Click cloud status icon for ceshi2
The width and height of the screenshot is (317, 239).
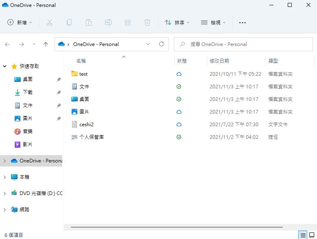click(179, 125)
